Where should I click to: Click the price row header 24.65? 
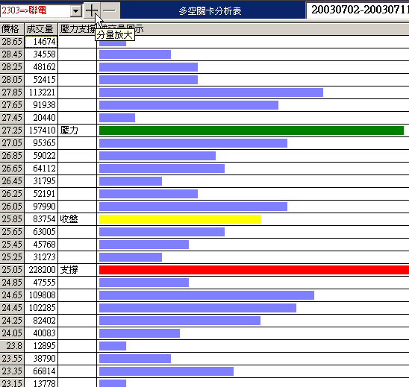[12, 295]
